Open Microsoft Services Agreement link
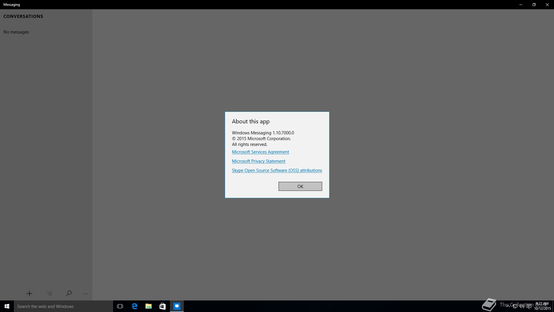 (260, 152)
